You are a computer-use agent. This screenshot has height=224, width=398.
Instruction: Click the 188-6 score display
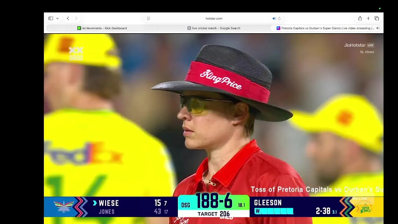[214, 201]
